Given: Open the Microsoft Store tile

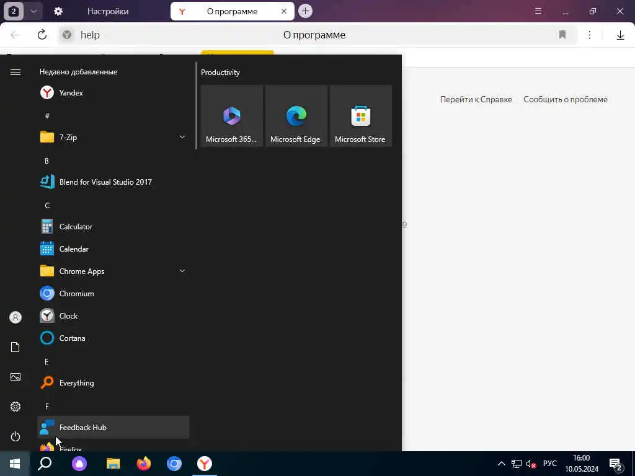Looking at the screenshot, I should click(361, 116).
